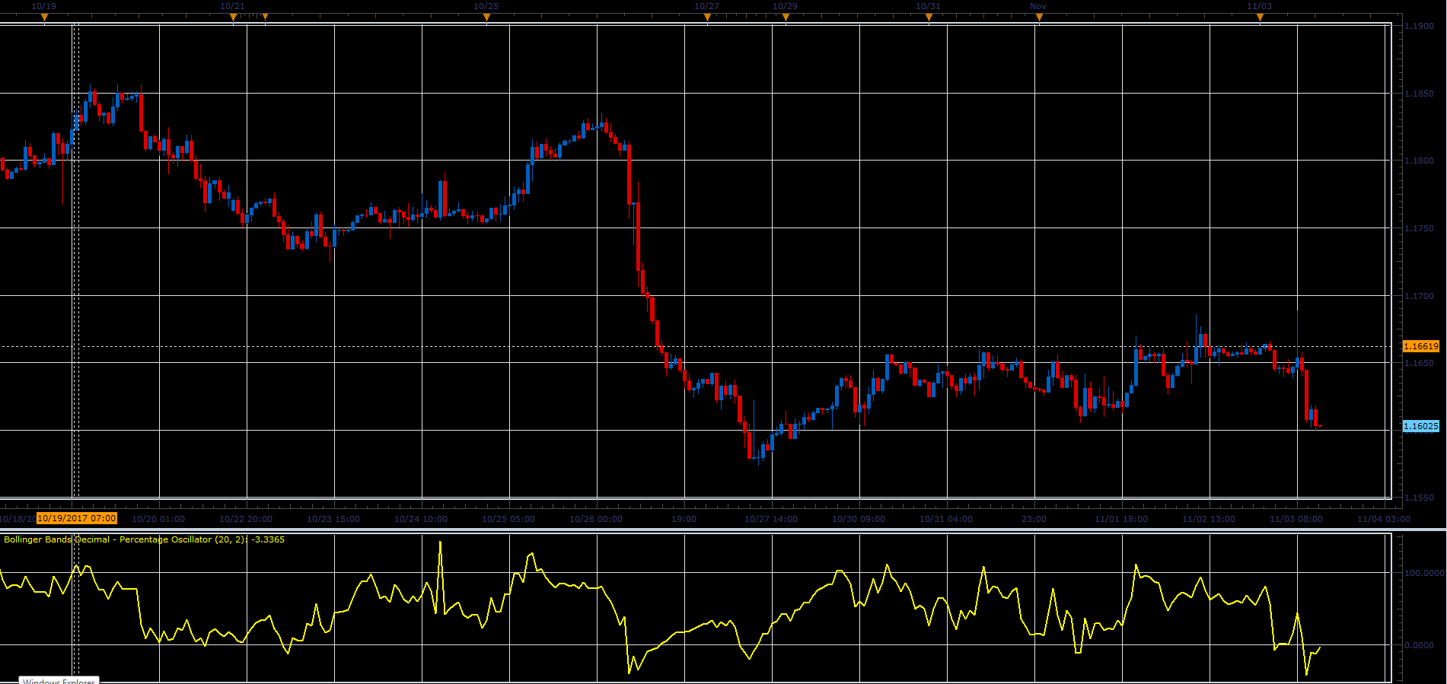
Task: Click the 10/19 orange date marker
Action: (44, 17)
